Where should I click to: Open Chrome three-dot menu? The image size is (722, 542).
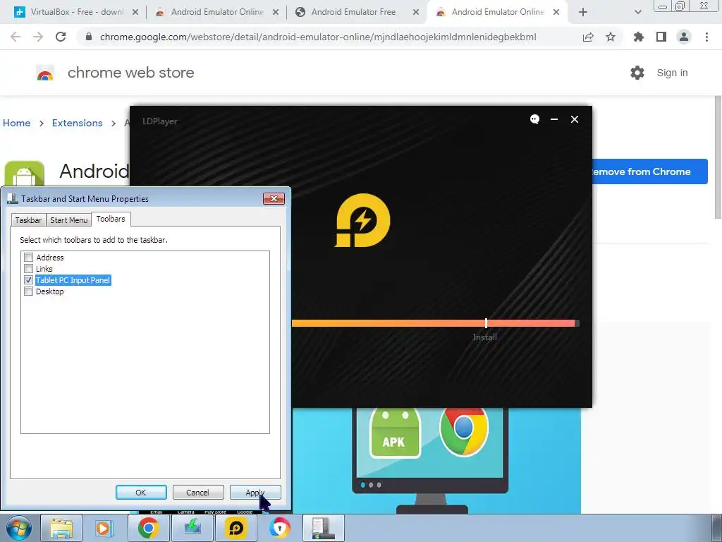(x=706, y=37)
